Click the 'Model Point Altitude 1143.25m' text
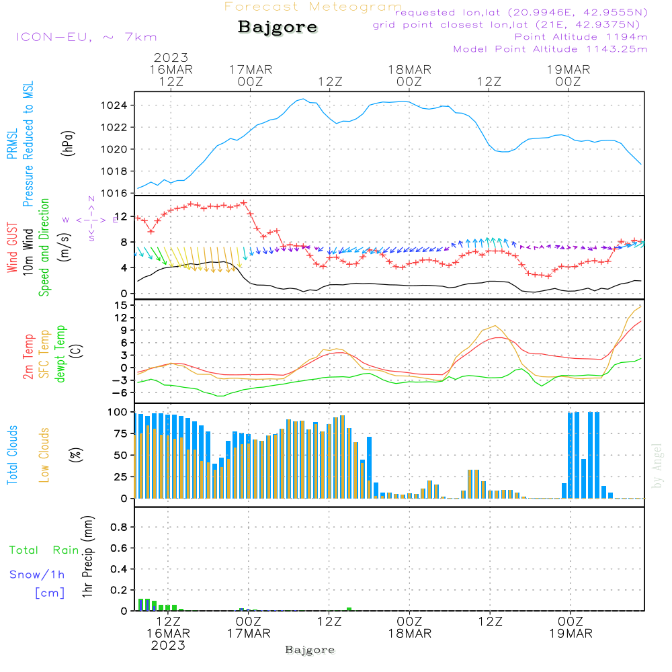 [550, 49]
